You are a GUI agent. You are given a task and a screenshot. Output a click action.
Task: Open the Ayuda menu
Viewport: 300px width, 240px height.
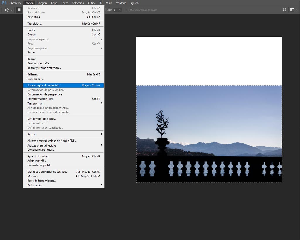click(134, 3)
